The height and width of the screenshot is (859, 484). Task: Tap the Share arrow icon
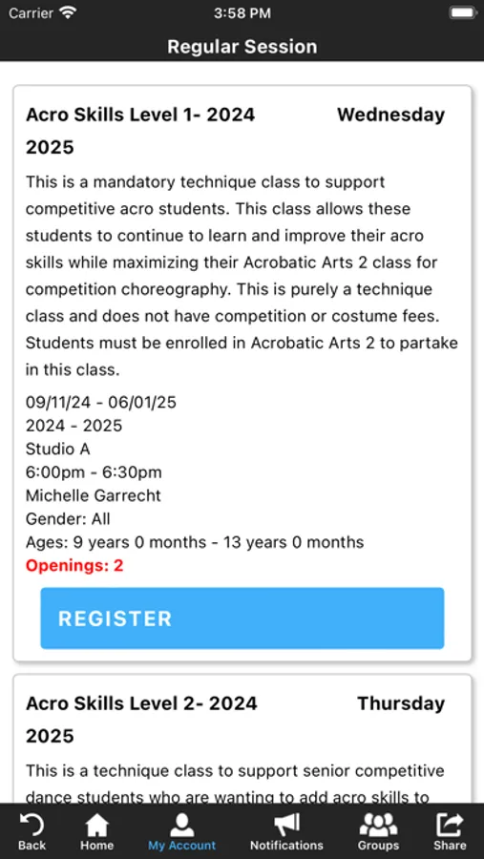click(450, 825)
